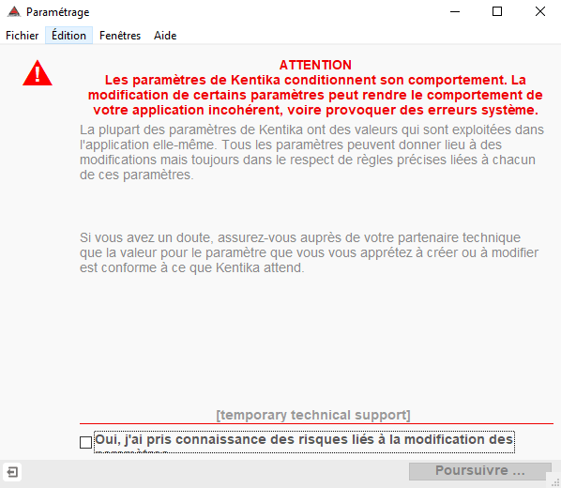Open the Fenêtres menu
Screen dimensions: 561x488
(x=120, y=36)
